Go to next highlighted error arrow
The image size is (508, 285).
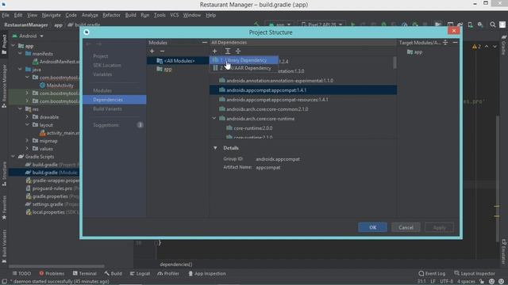(x=495, y=47)
